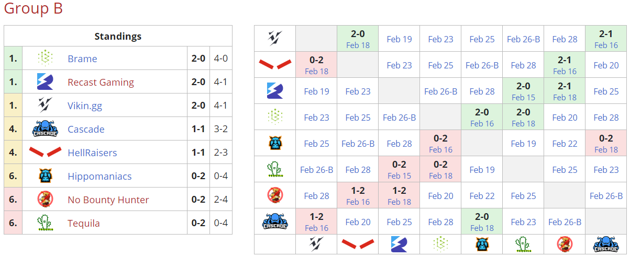Click the HellRaisers logo in standings
The image size is (630, 257).
click(45, 153)
